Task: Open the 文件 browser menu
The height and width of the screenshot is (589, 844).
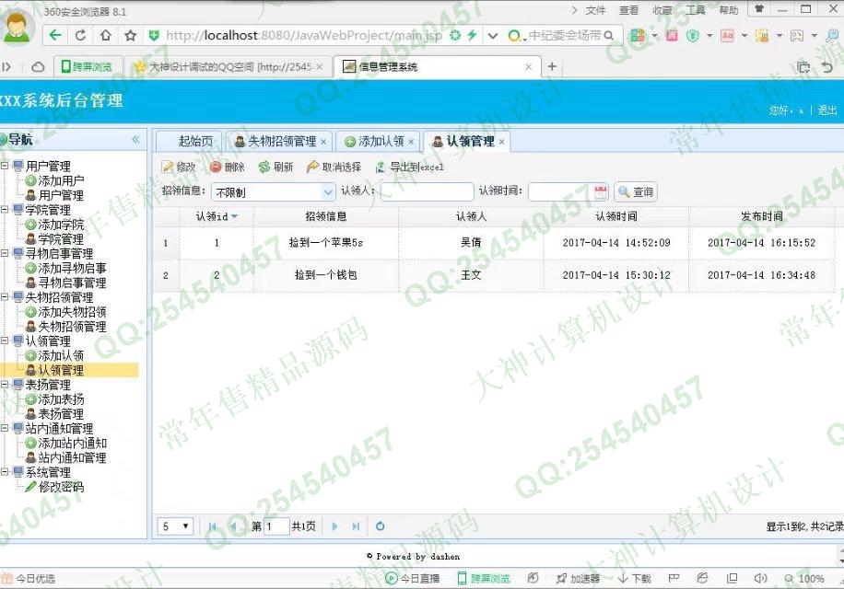Action: pyautogui.click(x=595, y=10)
